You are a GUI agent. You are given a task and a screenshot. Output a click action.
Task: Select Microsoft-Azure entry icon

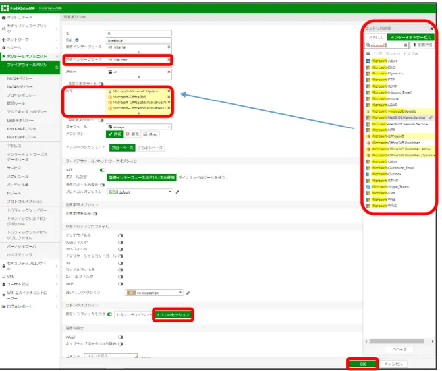pos(368,61)
